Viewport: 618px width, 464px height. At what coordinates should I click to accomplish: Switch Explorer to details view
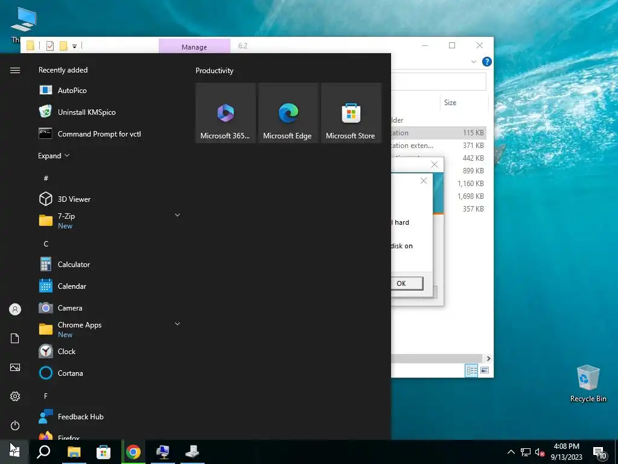pyautogui.click(x=471, y=370)
